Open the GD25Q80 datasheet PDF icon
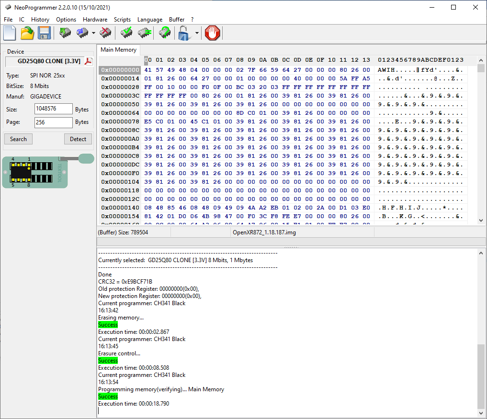The width and height of the screenshot is (487, 419). [x=89, y=61]
